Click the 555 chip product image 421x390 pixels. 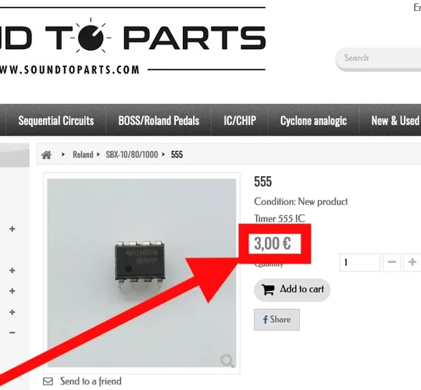tap(141, 273)
